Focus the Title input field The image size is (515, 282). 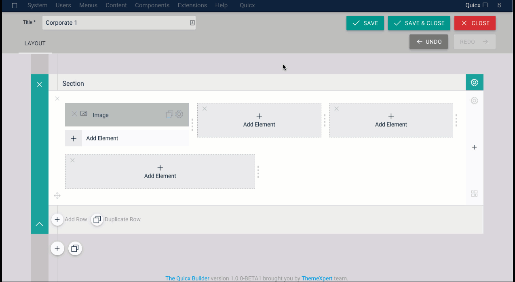[119, 23]
